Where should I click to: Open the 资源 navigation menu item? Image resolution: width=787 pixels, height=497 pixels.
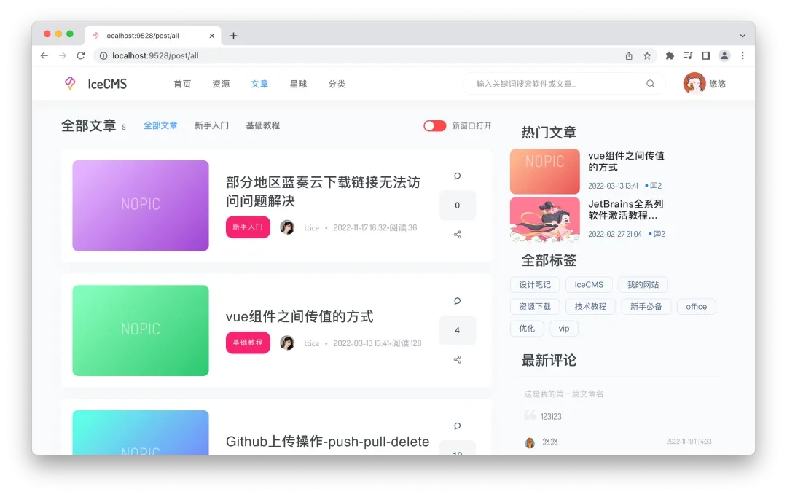[x=220, y=83]
